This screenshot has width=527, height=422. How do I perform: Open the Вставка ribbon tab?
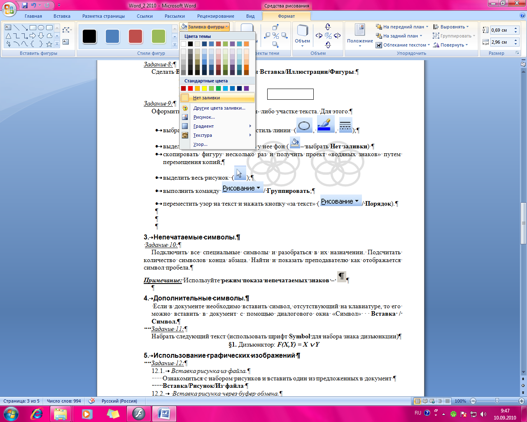62,16
